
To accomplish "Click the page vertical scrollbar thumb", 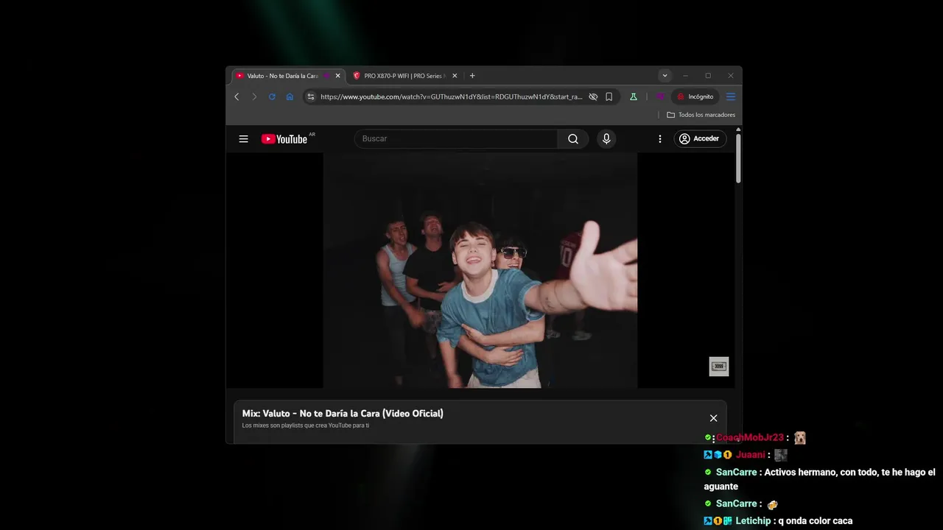I will pos(738,158).
